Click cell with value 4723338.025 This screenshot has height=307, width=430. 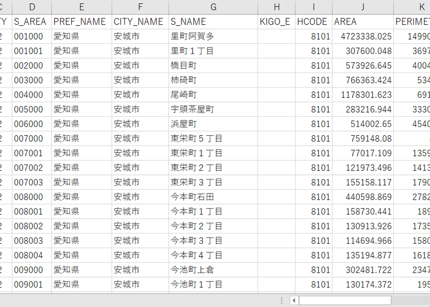click(363, 36)
